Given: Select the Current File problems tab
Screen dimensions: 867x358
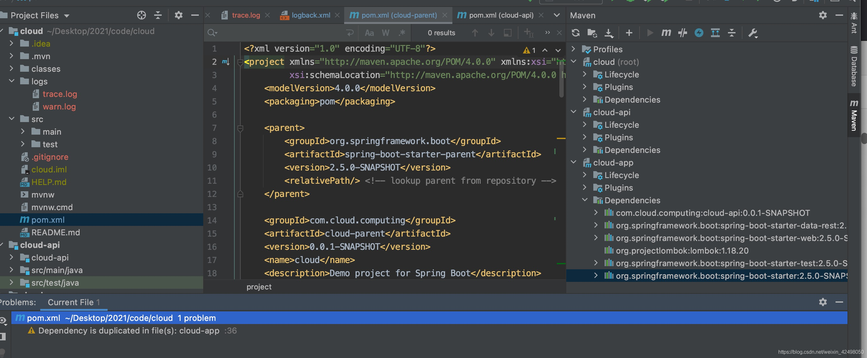Looking at the screenshot, I should (x=73, y=302).
